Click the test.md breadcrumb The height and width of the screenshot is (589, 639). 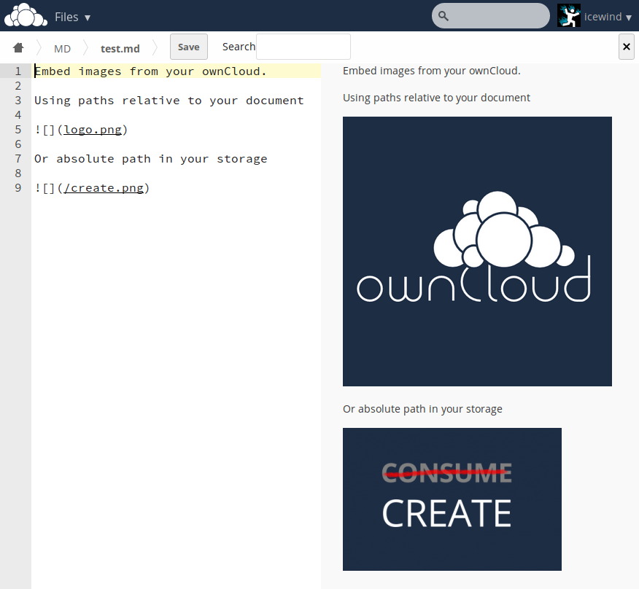tap(120, 49)
